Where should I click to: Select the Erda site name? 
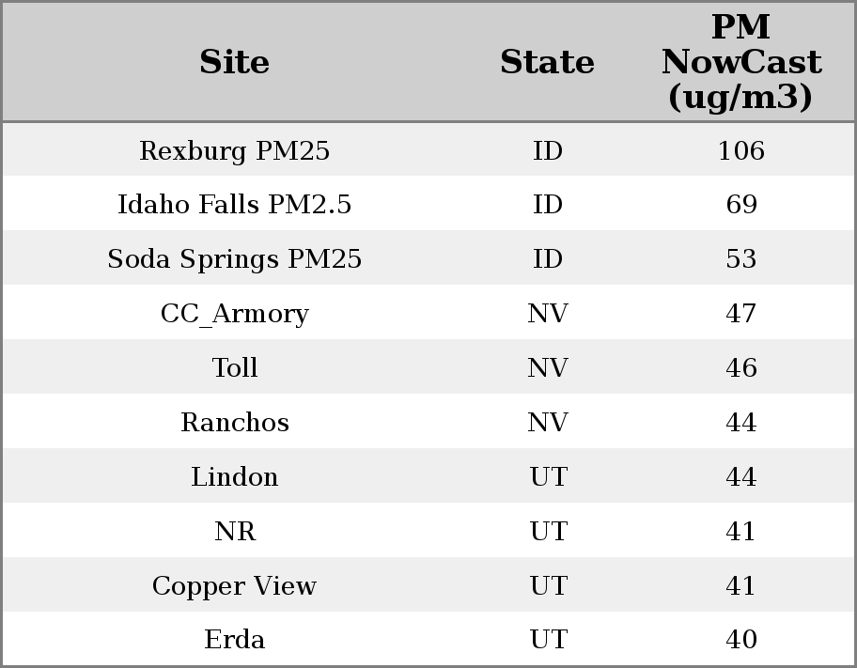click(x=234, y=640)
